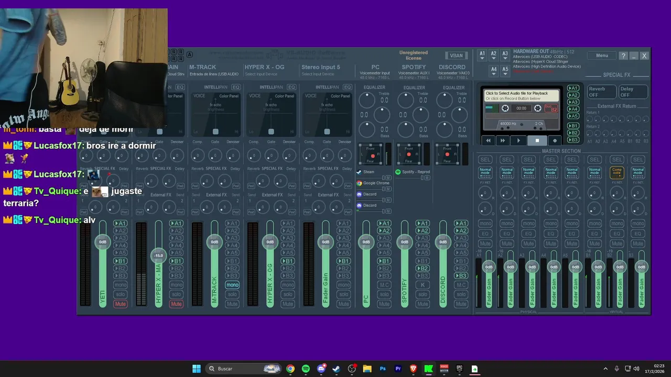Open Spotify from the taskbar
The height and width of the screenshot is (377, 671).
[x=306, y=369]
